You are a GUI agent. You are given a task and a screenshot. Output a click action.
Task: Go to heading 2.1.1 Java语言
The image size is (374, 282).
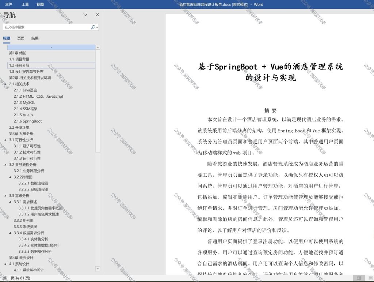(26, 90)
